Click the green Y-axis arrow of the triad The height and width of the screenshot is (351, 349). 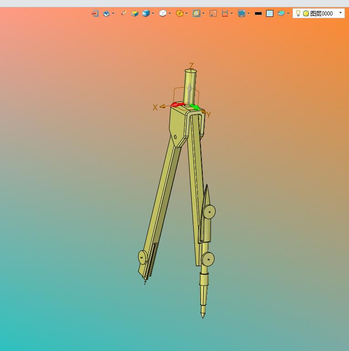tap(195, 107)
